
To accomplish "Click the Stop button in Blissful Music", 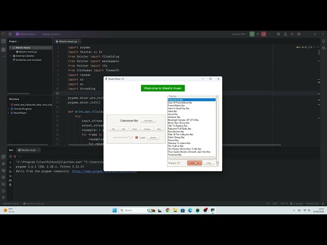I will [124, 129].
